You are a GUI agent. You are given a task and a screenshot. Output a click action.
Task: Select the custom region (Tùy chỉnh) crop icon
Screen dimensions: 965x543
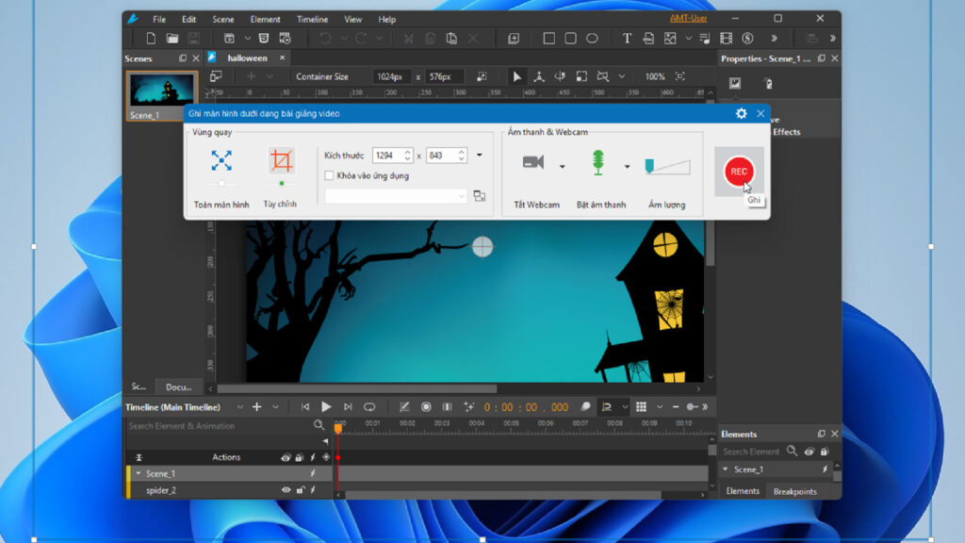tap(281, 160)
